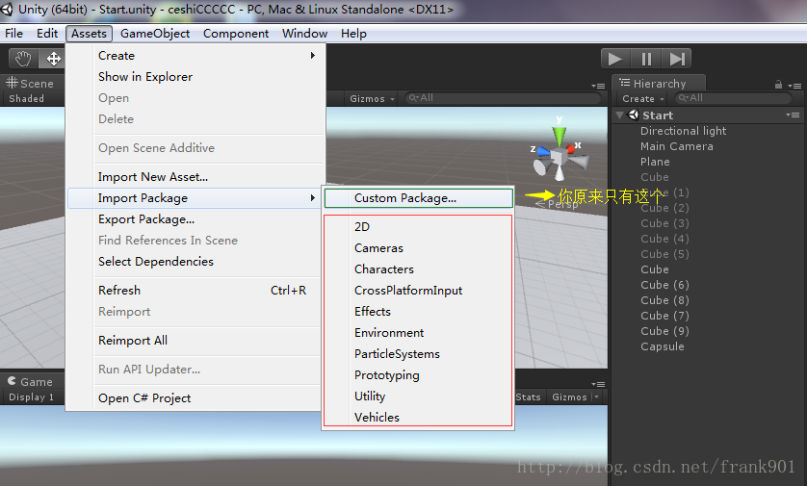This screenshot has height=486, width=807.
Task: Select the ParticleSystems package
Action: (418, 354)
